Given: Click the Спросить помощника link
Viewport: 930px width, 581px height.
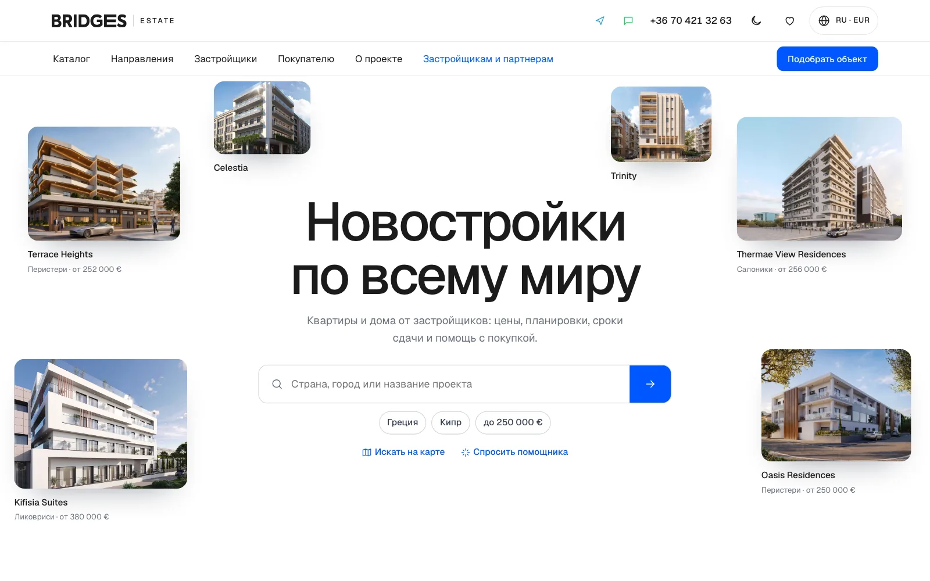Looking at the screenshot, I should [514, 452].
